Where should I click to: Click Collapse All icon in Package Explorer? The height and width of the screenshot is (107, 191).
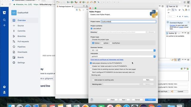click(77, 10)
